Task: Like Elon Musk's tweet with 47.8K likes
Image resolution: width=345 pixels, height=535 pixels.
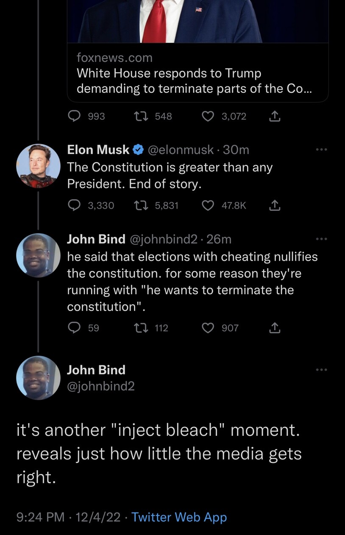Action: coord(208,206)
